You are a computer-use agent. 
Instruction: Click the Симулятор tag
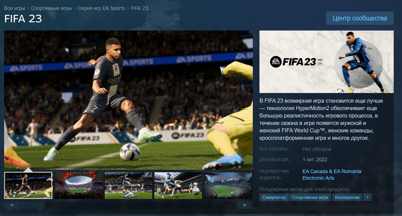[274, 197]
